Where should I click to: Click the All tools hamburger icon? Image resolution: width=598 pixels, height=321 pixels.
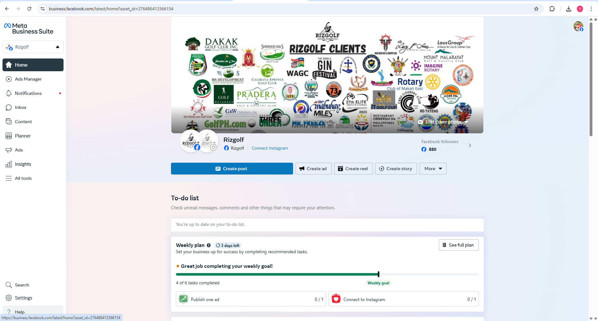tap(9, 178)
